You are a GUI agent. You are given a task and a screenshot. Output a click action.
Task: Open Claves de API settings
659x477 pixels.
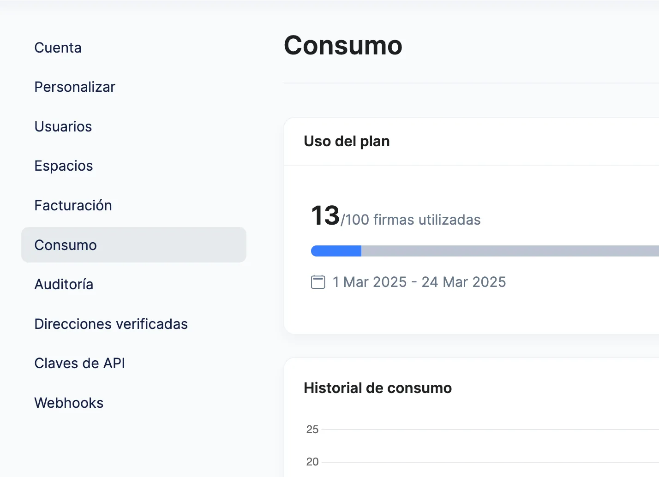[80, 364]
